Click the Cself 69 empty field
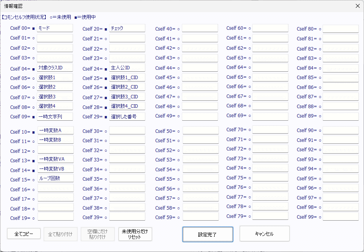This screenshot has width=364, height=252. click(x=270, y=116)
